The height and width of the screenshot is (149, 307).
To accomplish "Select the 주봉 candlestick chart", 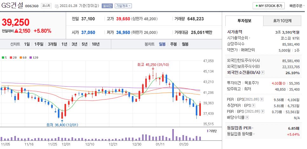I will click(x=174, y=44).
